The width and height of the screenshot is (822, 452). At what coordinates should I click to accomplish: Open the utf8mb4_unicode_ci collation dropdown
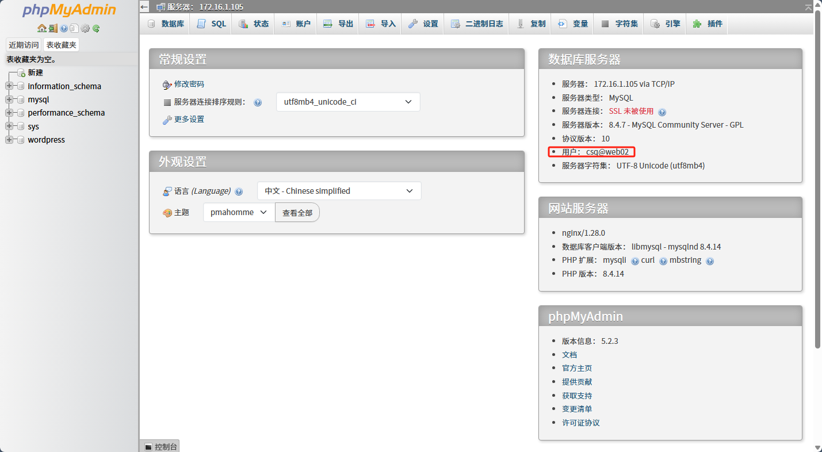[348, 102]
